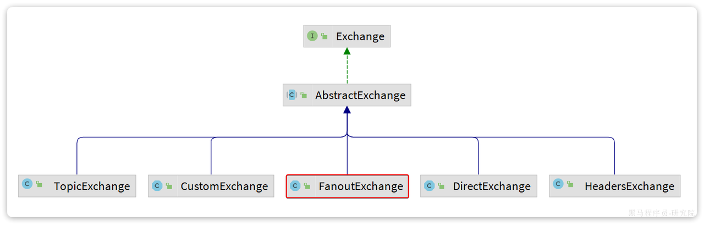Viewport: 704px width, 225px height.
Task: Click the green lock icon beside Exchange
Action: click(324, 36)
